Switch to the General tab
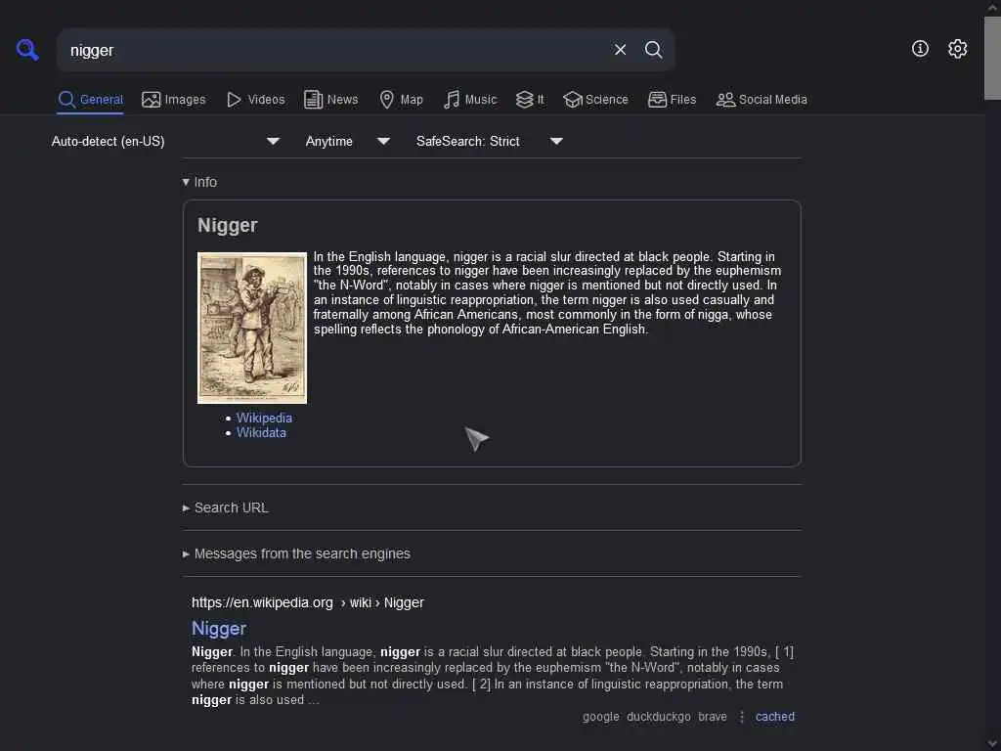This screenshot has height=751, width=1001. click(x=90, y=100)
